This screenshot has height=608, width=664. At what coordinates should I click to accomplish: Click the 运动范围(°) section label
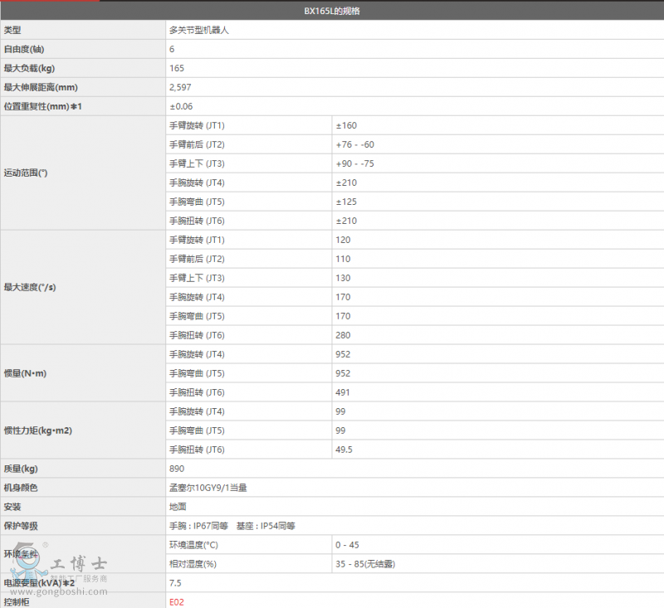27,173
